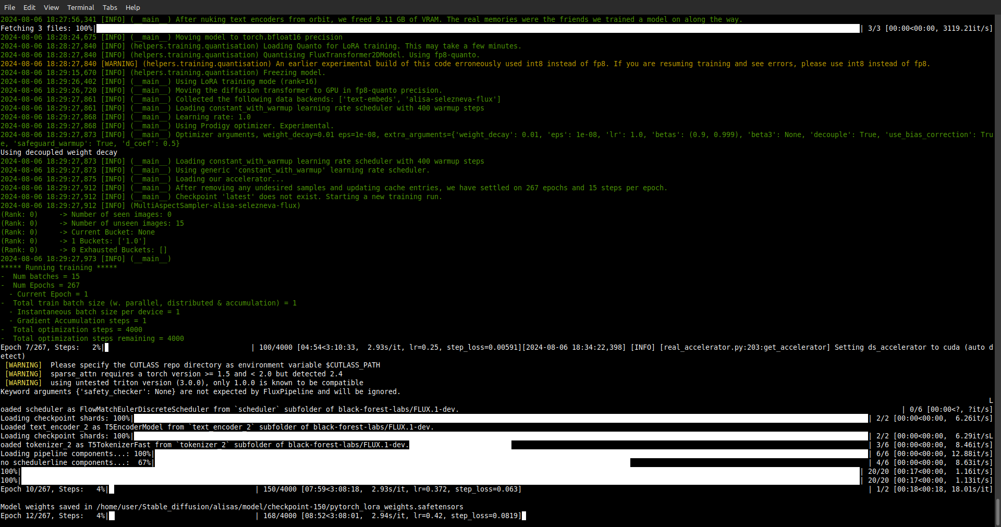Viewport: 1001px width, 527px height.
Task: Open the View menu
Action: [51, 7]
